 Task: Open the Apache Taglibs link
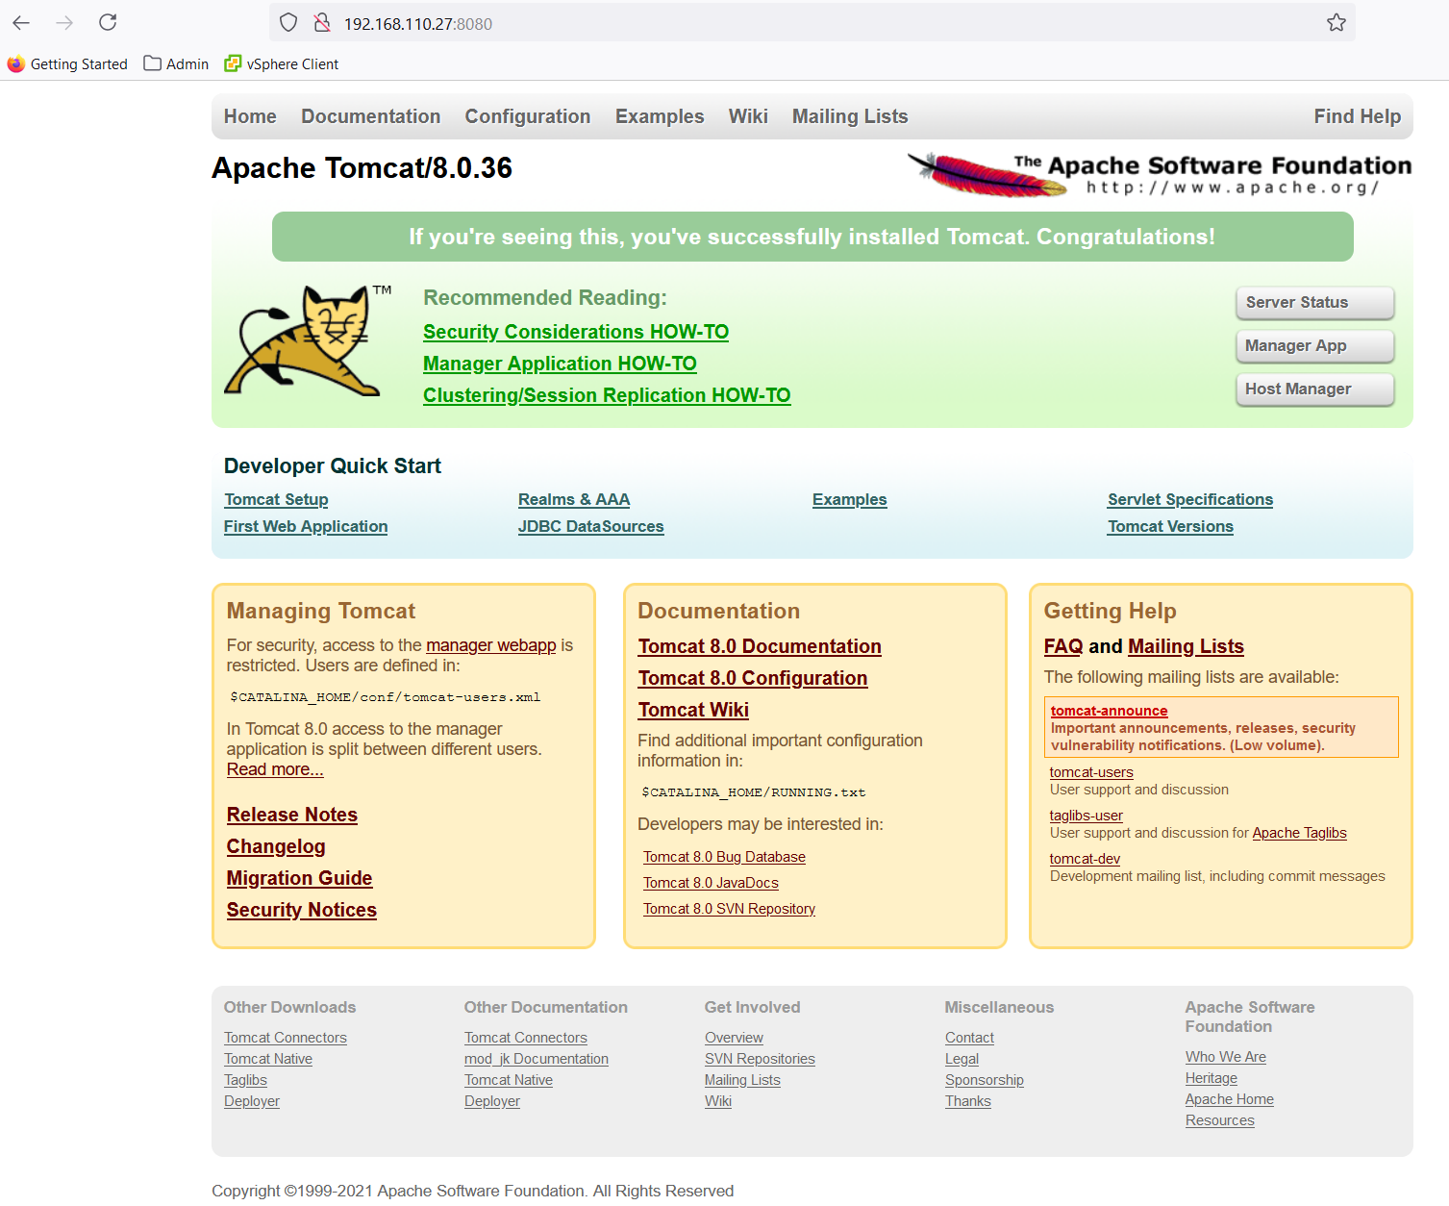pyautogui.click(x=1299, y=833)
